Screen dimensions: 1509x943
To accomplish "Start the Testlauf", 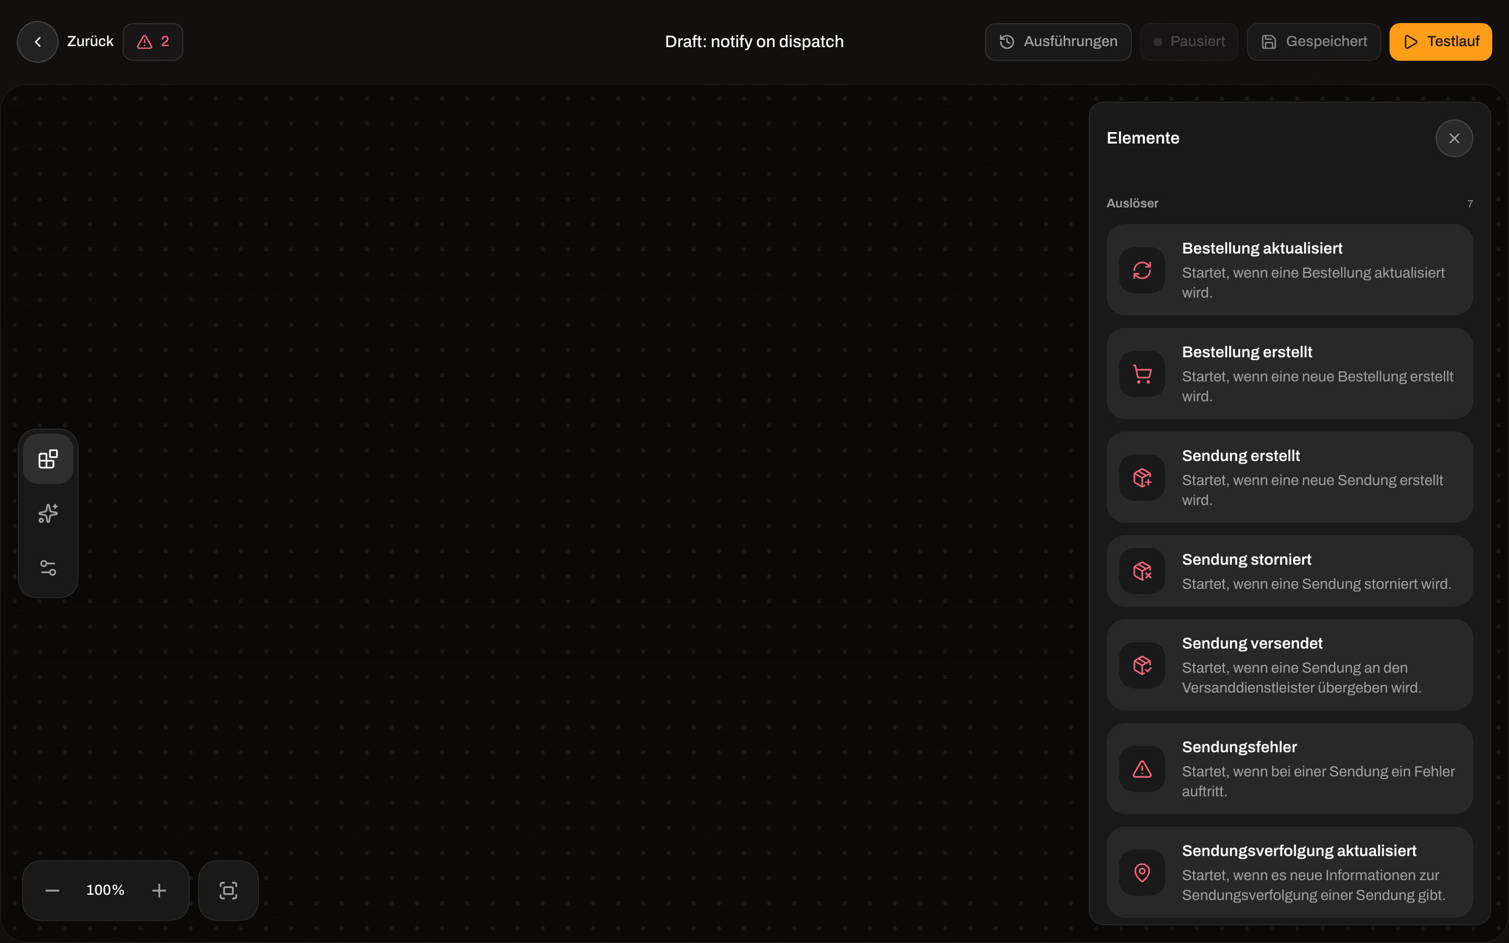I will point(1440,42).
